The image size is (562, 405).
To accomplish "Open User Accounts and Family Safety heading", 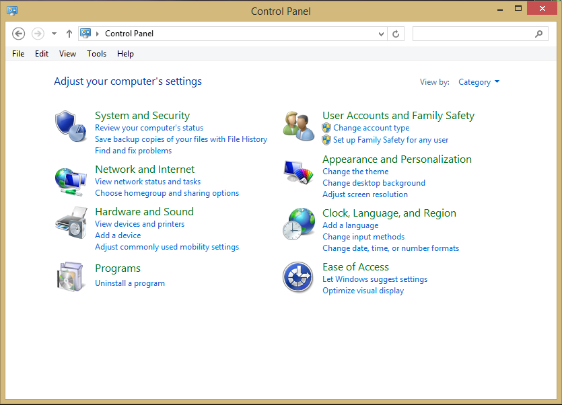I will coord(398,116).
